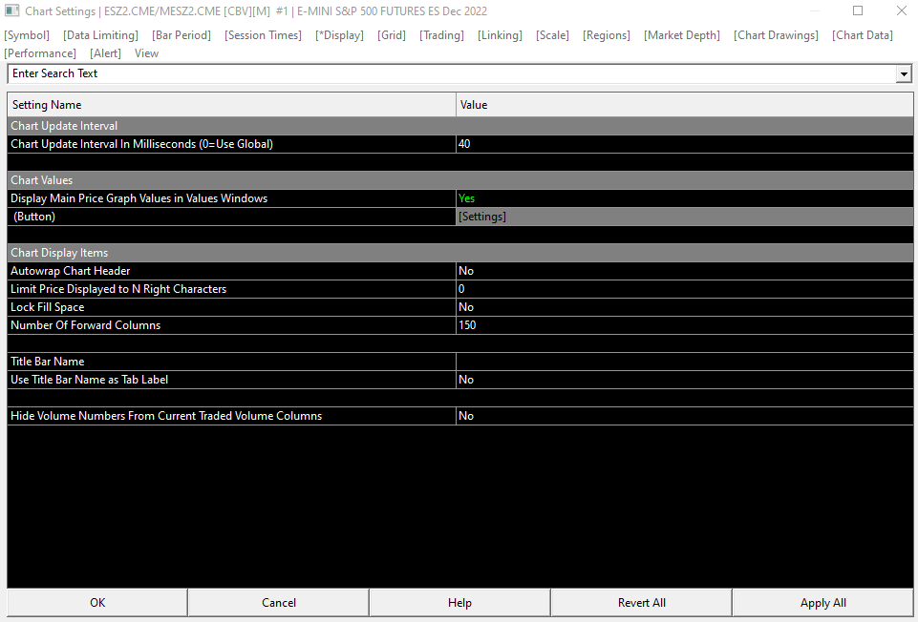Focus the Enter Search Text field
The height and width of the screenshot is (622, 918).
point(452,73)
